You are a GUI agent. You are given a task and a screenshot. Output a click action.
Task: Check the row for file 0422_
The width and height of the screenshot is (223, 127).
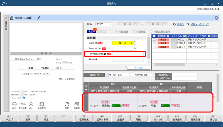tap(154, 40)
